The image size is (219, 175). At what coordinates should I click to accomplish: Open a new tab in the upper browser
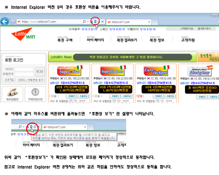tap(155, 22)
